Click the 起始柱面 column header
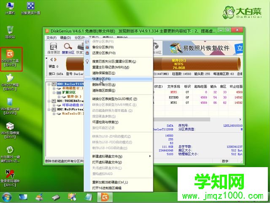 coord(201,87)
